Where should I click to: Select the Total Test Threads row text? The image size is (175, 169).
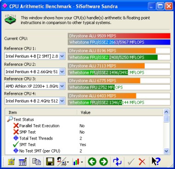tap(36, 138)
